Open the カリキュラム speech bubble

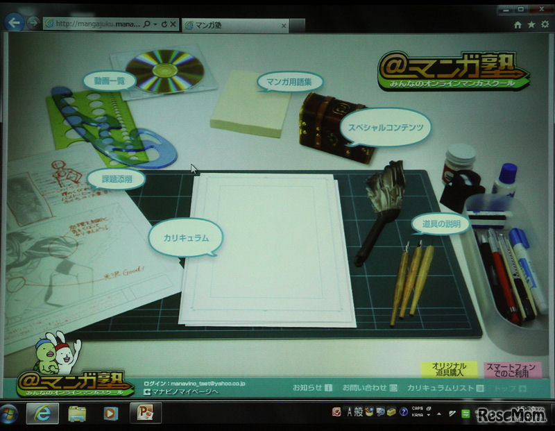click(186, 238)
